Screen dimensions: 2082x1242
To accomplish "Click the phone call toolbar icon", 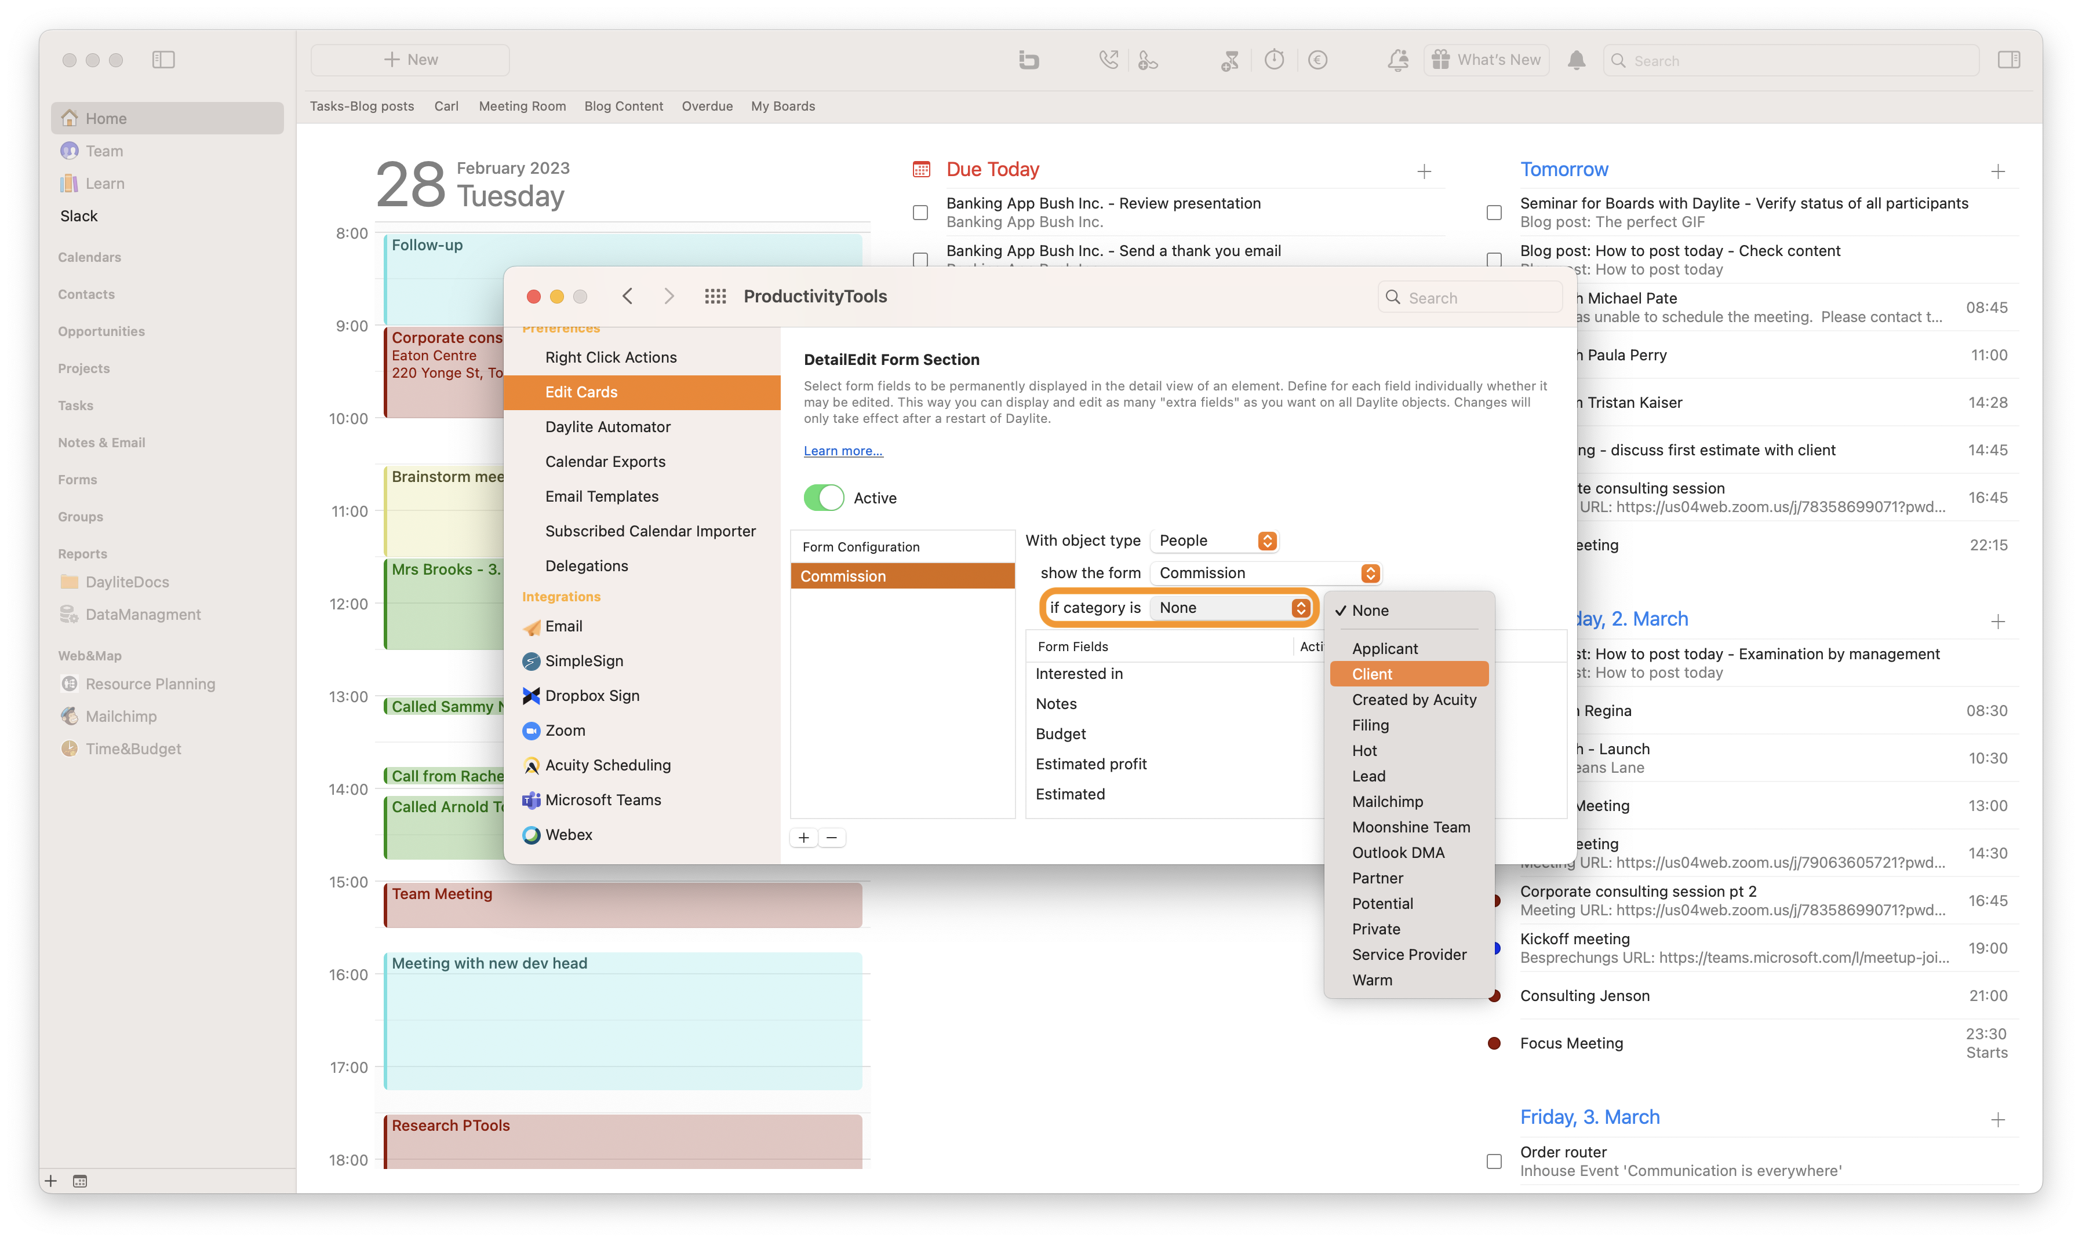I will (1108, 60).
